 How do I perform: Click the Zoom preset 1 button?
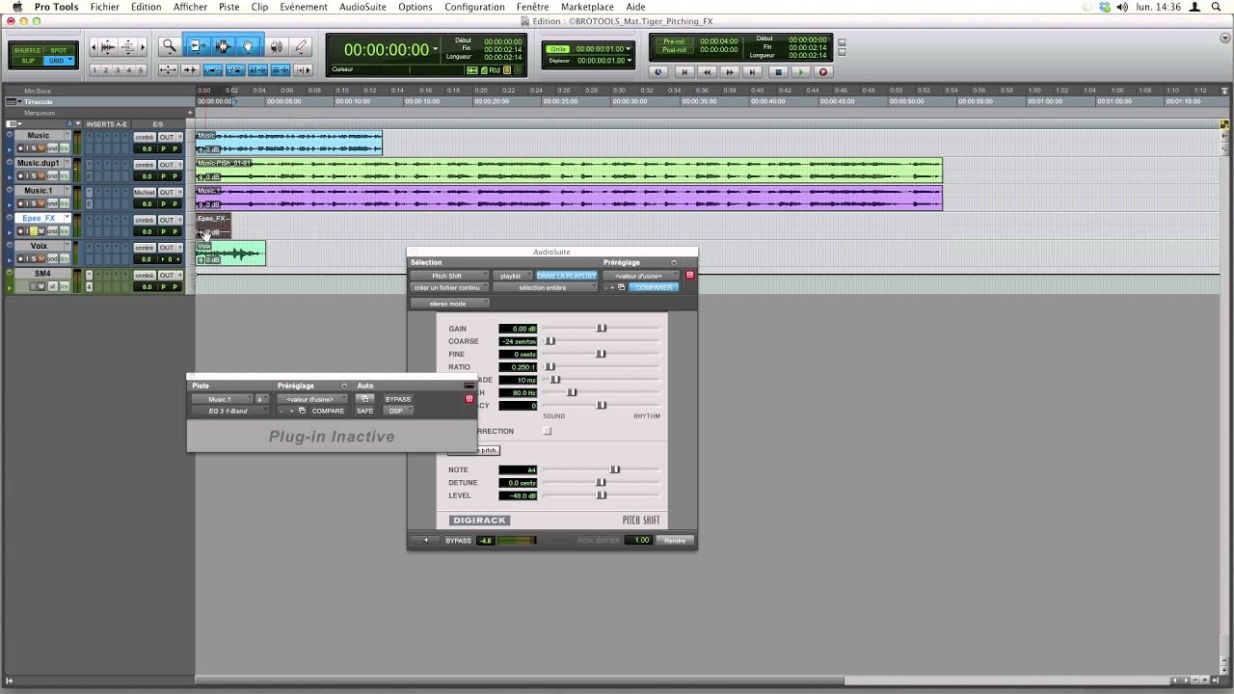click(95, 70)
